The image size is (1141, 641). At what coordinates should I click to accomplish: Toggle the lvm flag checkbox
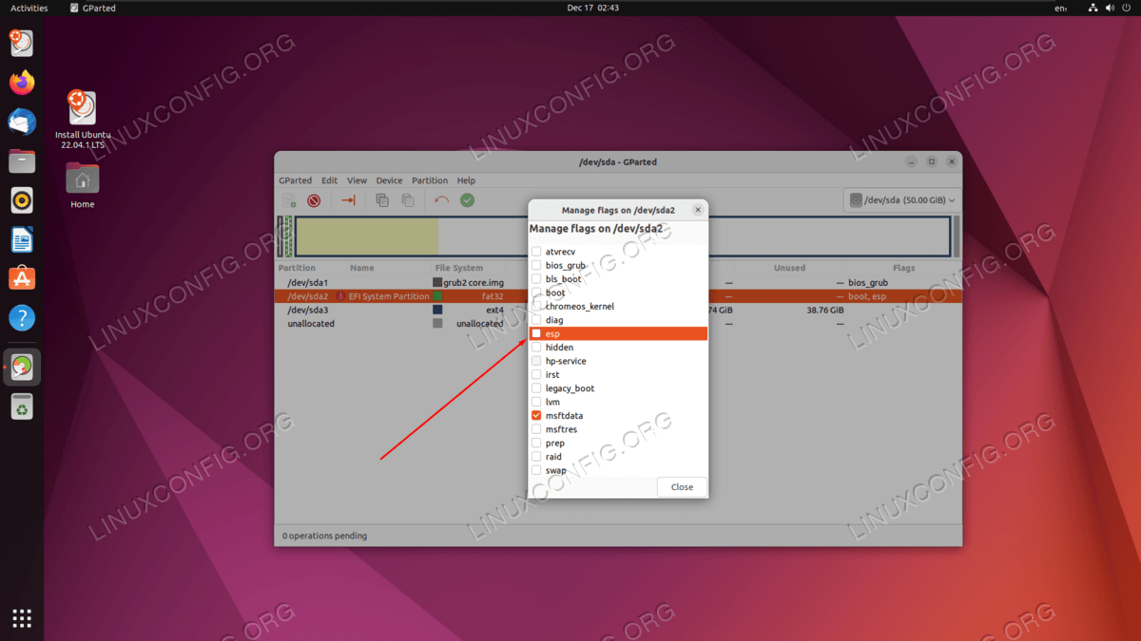(x=536, y=402)
